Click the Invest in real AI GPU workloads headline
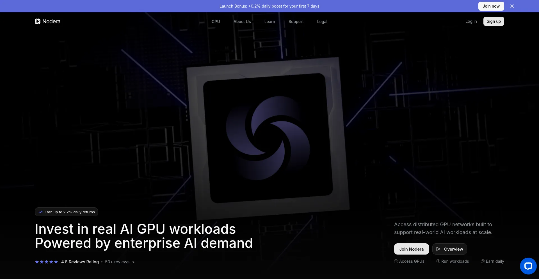 (x=135, y=229)
